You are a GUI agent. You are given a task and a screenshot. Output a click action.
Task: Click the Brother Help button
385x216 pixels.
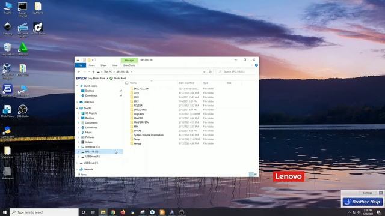tap(363, 202)
